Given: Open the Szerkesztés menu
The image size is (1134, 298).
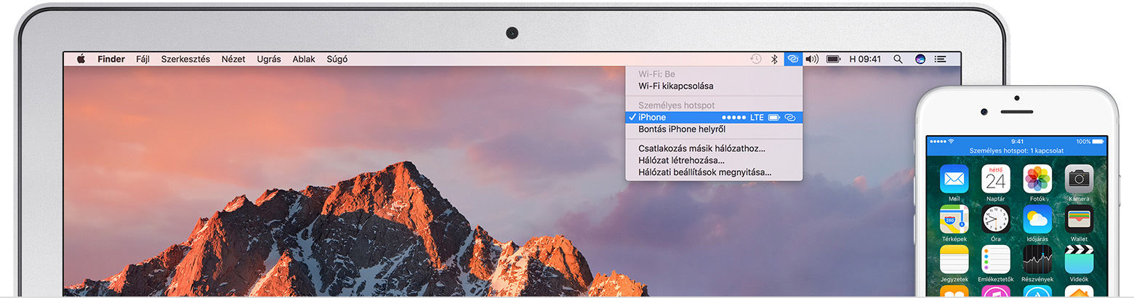Looking at the screenshot, I should (185, 59).
